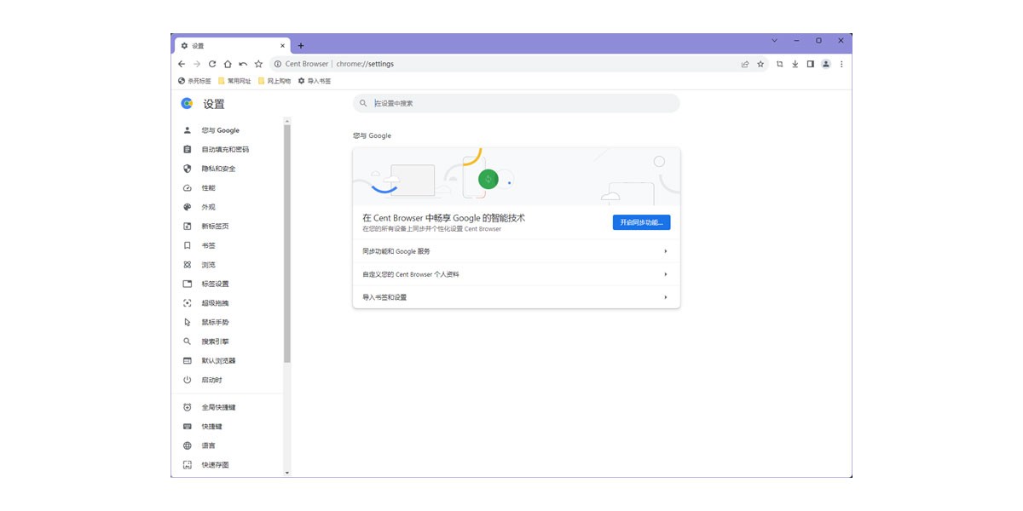The height and width of the screenshot is (511, 1023).
Task: Click the 在设置中搜索 search field
Action: point(517,103)
